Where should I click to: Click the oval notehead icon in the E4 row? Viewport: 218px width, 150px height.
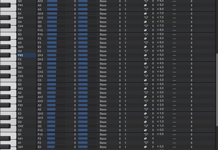[145, 14]
